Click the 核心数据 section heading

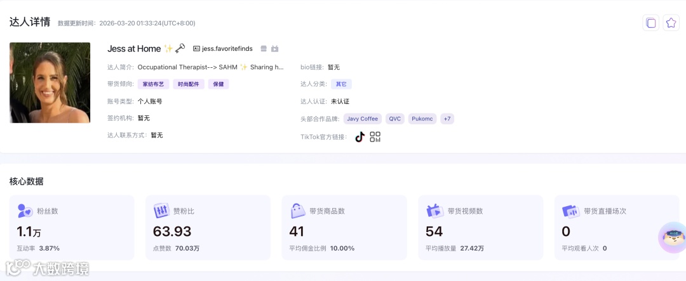pos(26,181)
